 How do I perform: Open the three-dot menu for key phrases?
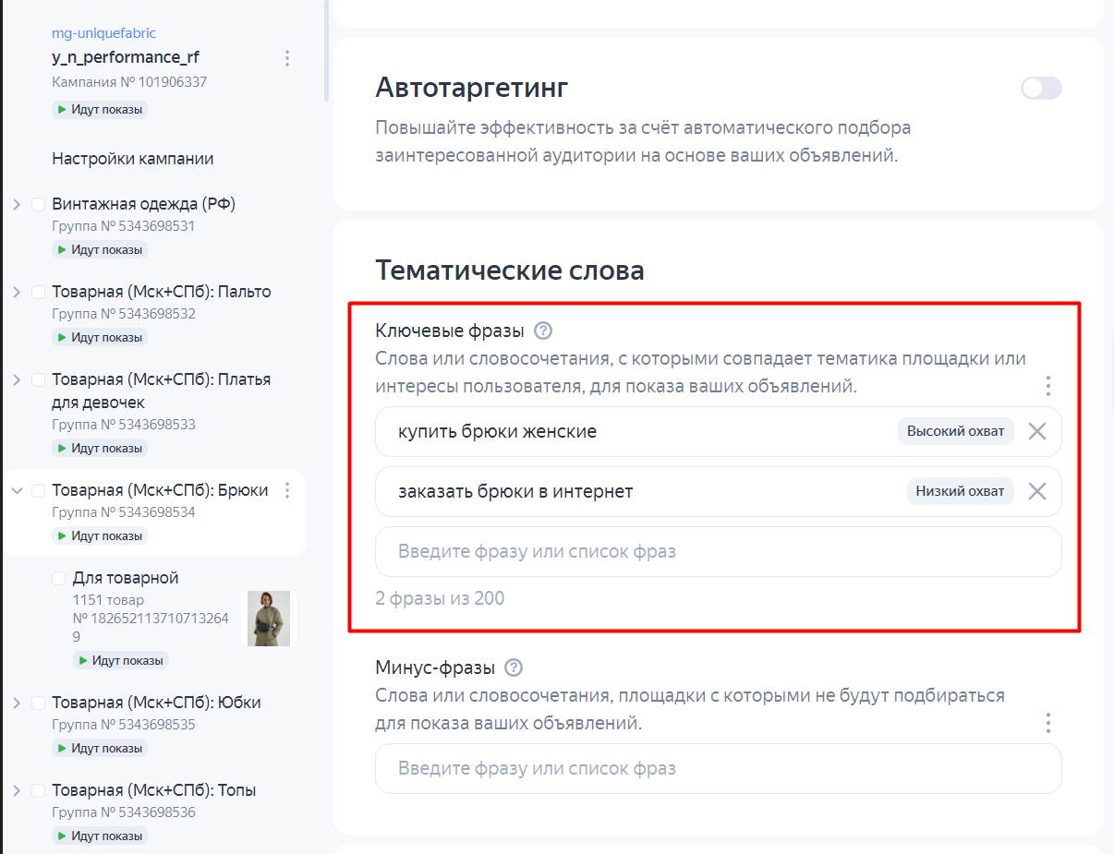(x=1047, y=386)
